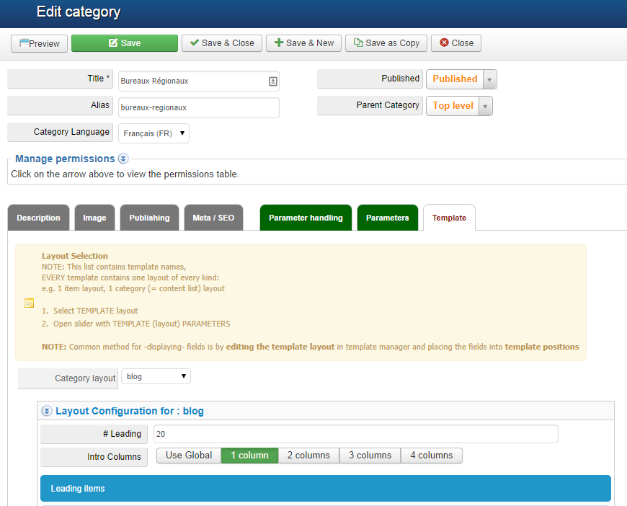Select Use Global for Intro Columns
The width and height of the screenshot is (627, 506).
[x=189, y=456]
